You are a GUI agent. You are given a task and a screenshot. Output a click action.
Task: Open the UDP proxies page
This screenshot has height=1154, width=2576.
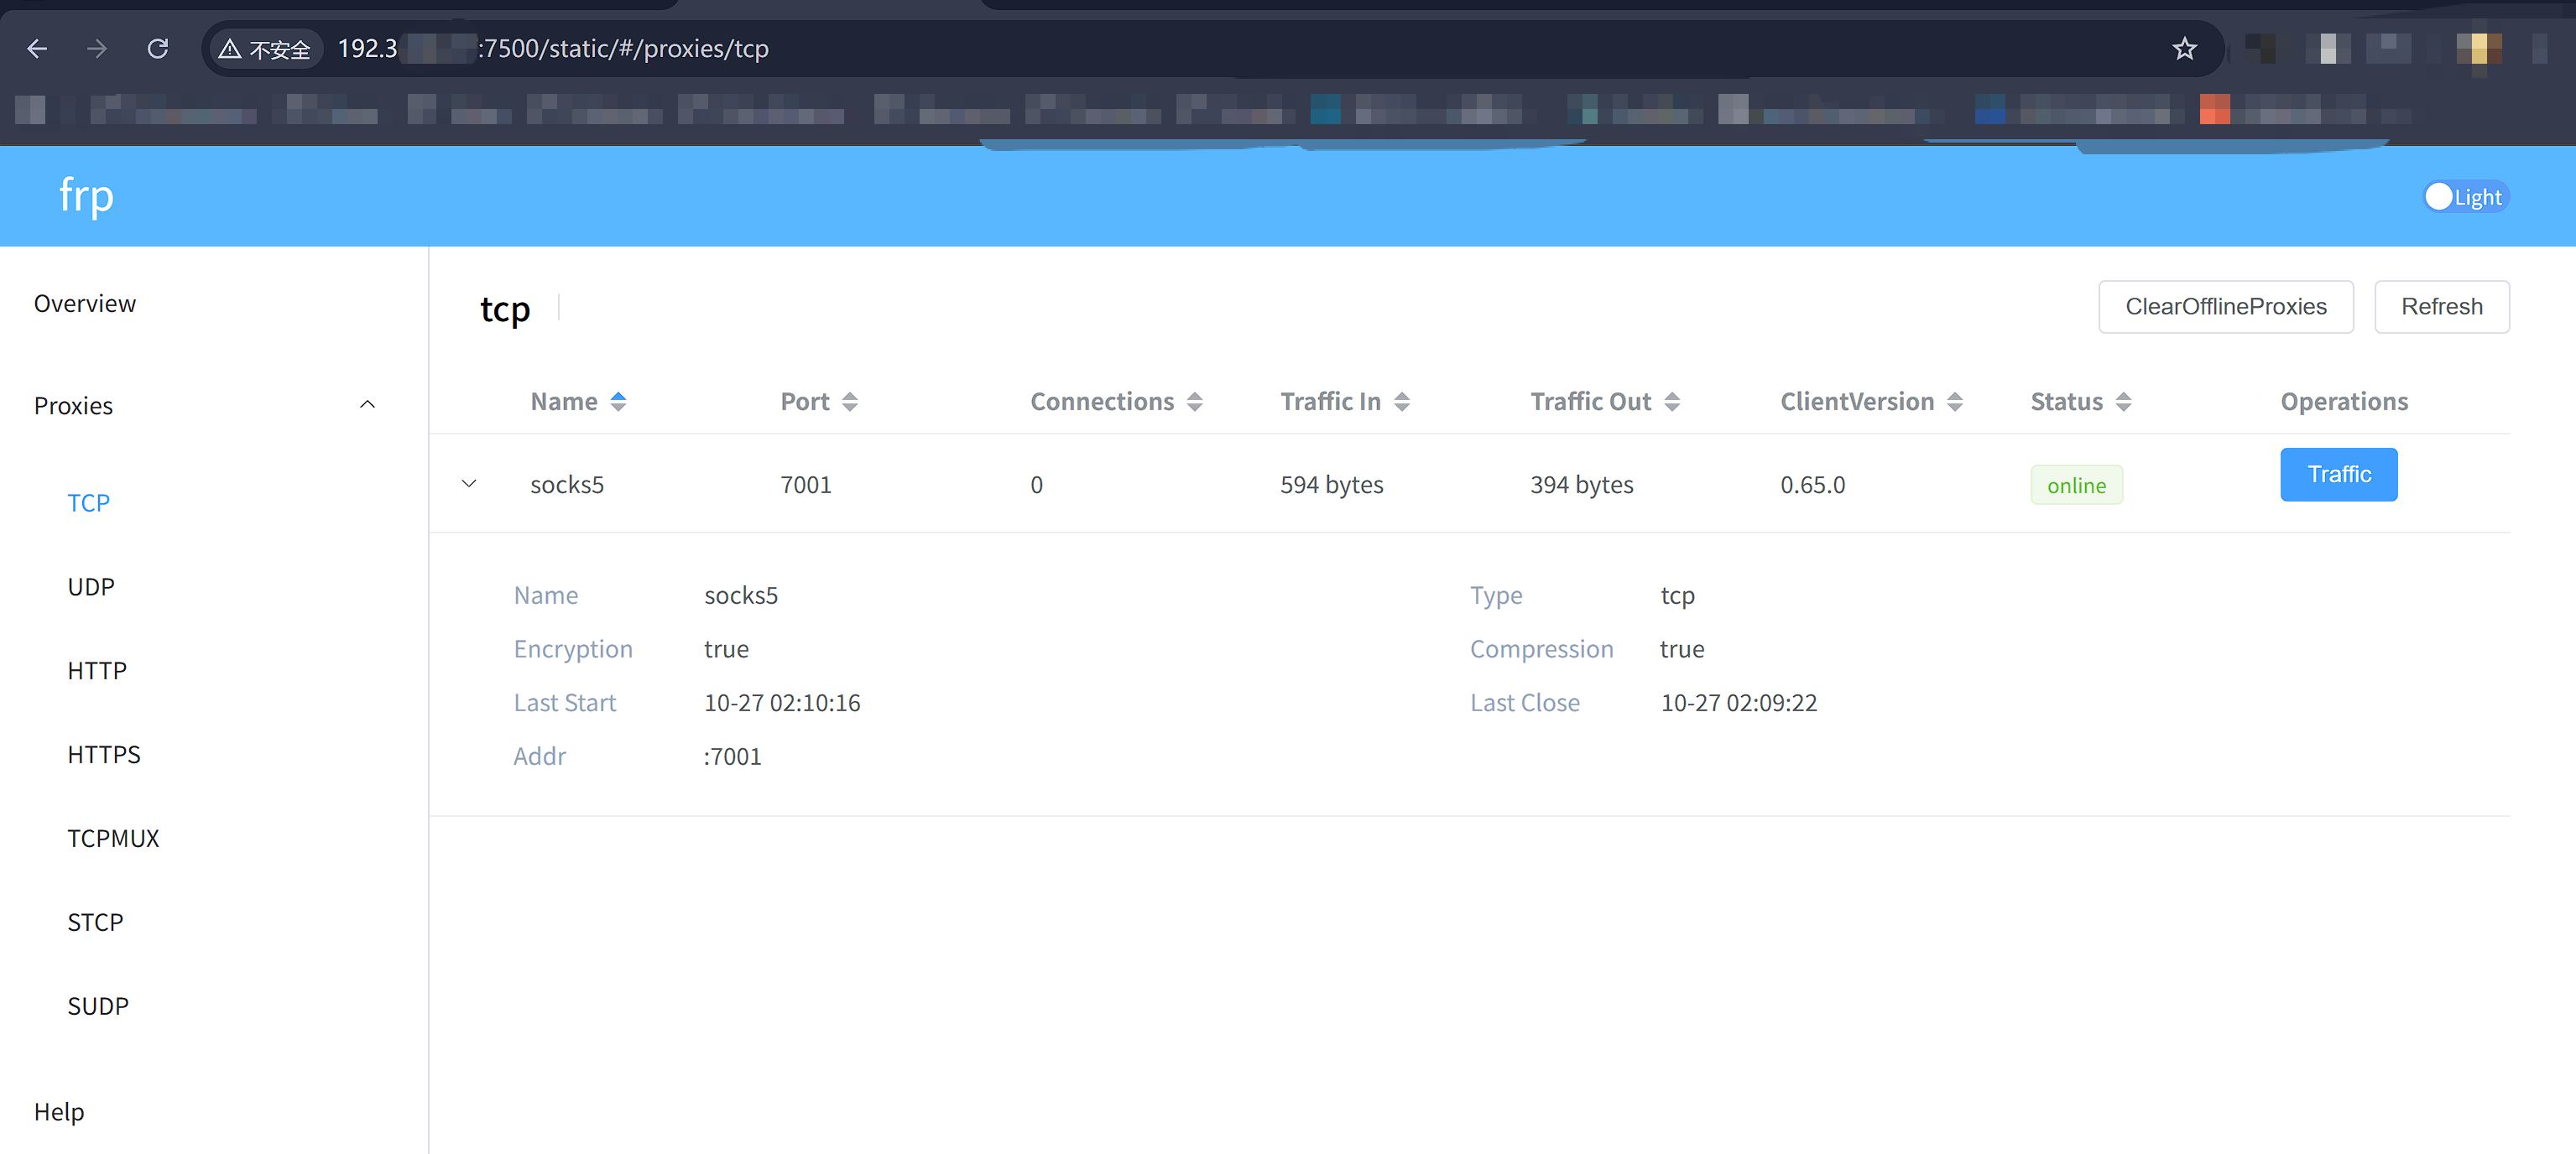point(91,586)
